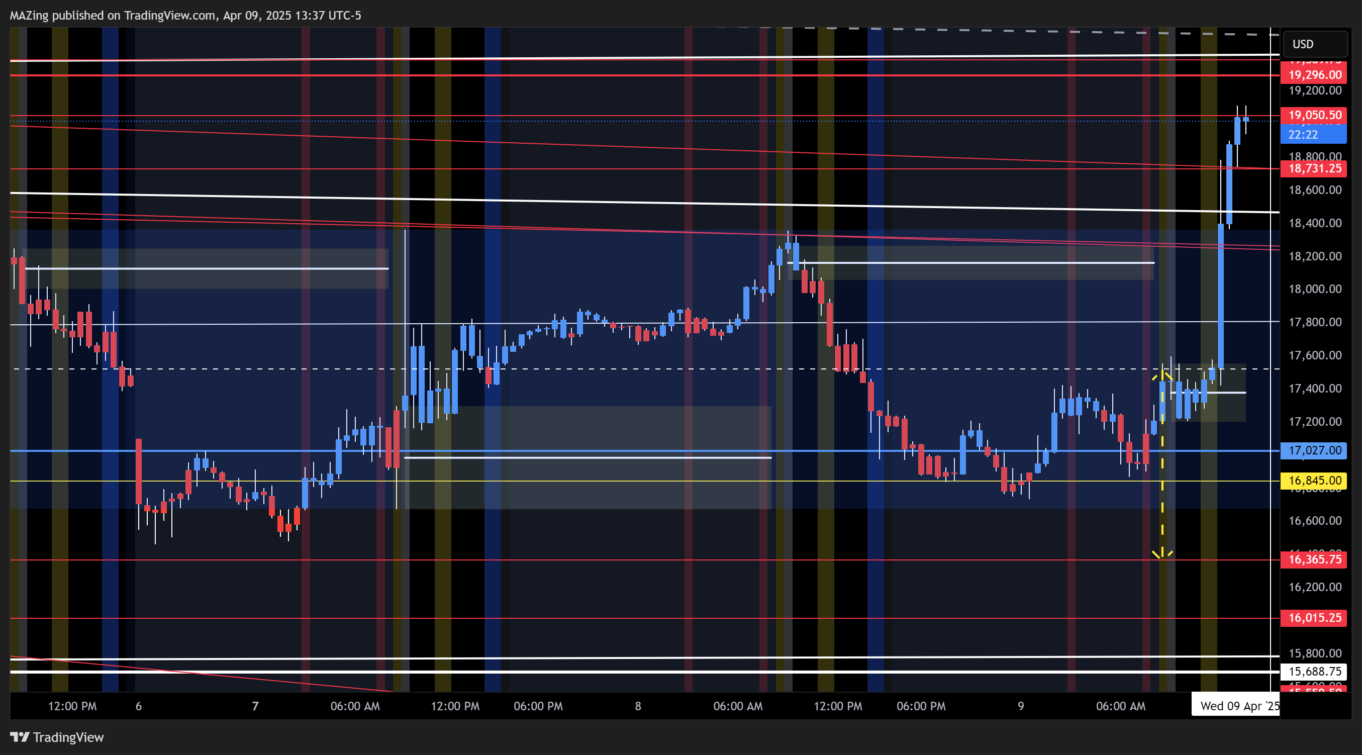
Task: Click the 19,200.00 price axis value
Action: 1315,90
